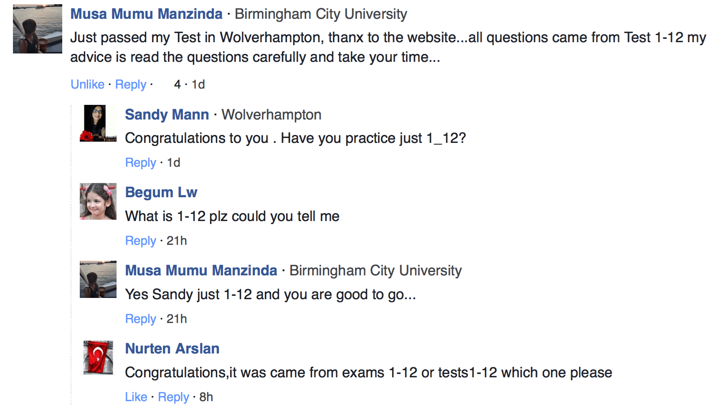Open Musa Mumu Manzinda's top comment avatar
Image resolution: width=715 pixels, height=407 pixels.
[38, 29]
